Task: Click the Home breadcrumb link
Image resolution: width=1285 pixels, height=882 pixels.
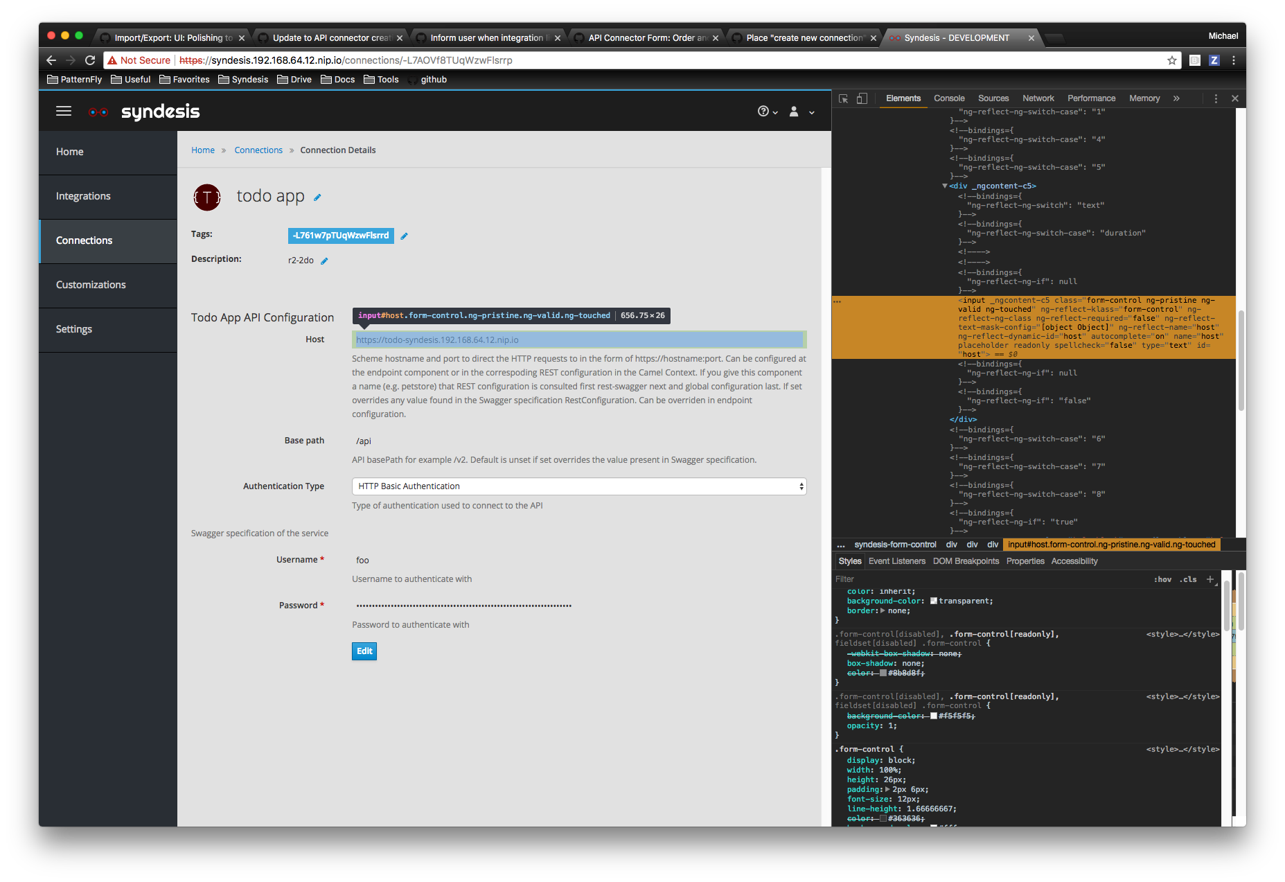Action: [203, 150]
